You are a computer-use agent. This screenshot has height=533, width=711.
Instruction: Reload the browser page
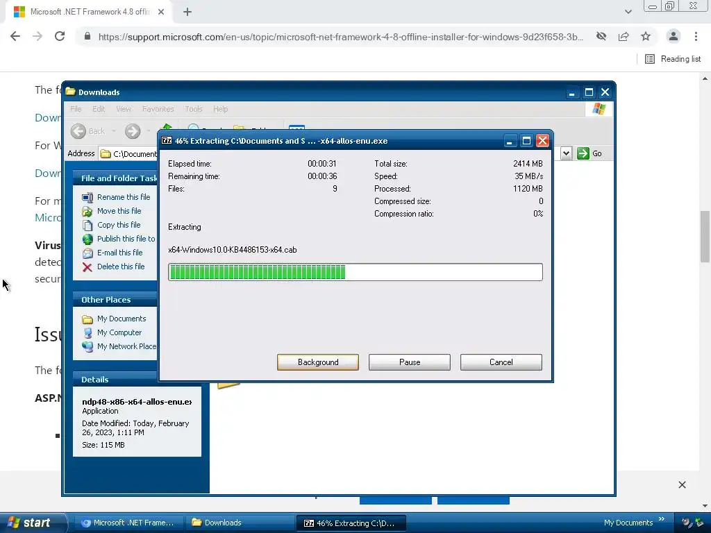click(x=60, y=36)
